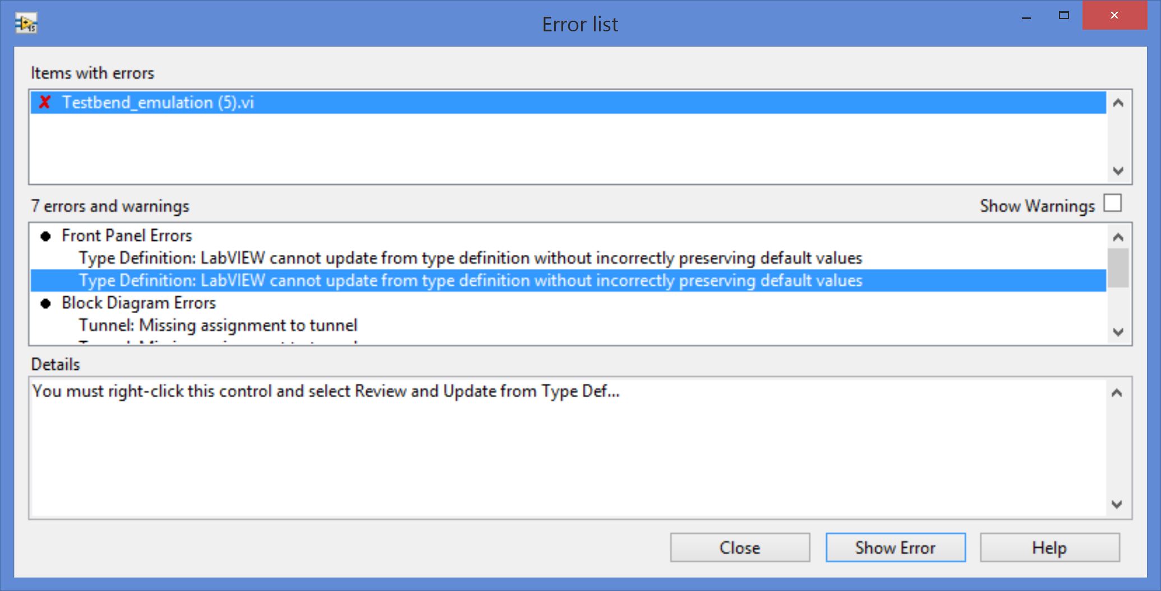The width and height of the screenshot is (1161, 591).
Task: Click inside the Details text area
Action: point(566,448)
